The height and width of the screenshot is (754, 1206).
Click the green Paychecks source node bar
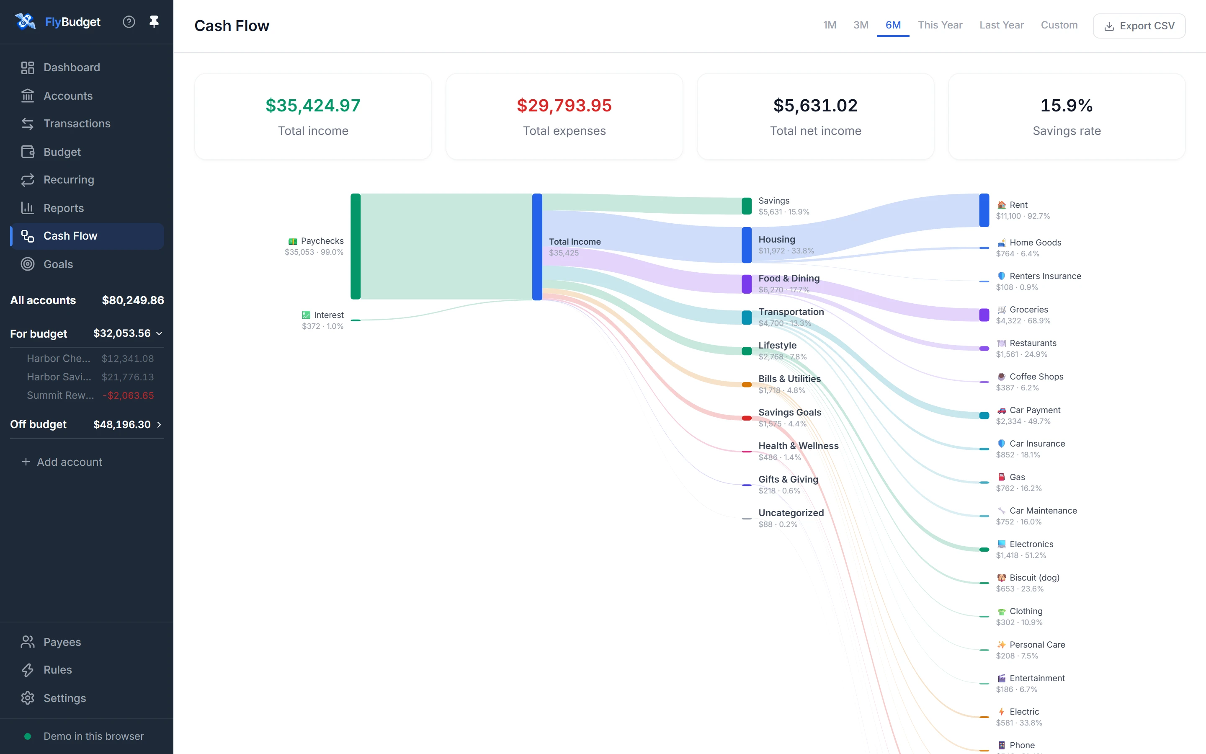click(x=356, y=246)
